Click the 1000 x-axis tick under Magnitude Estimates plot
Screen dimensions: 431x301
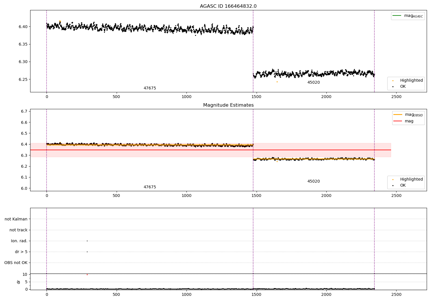(186, 196)
